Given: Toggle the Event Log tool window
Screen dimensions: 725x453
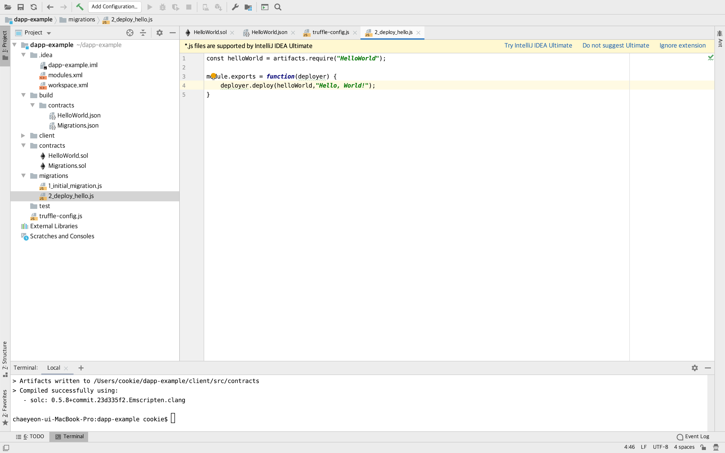Looking at the screenshot, I should point(693,437).
